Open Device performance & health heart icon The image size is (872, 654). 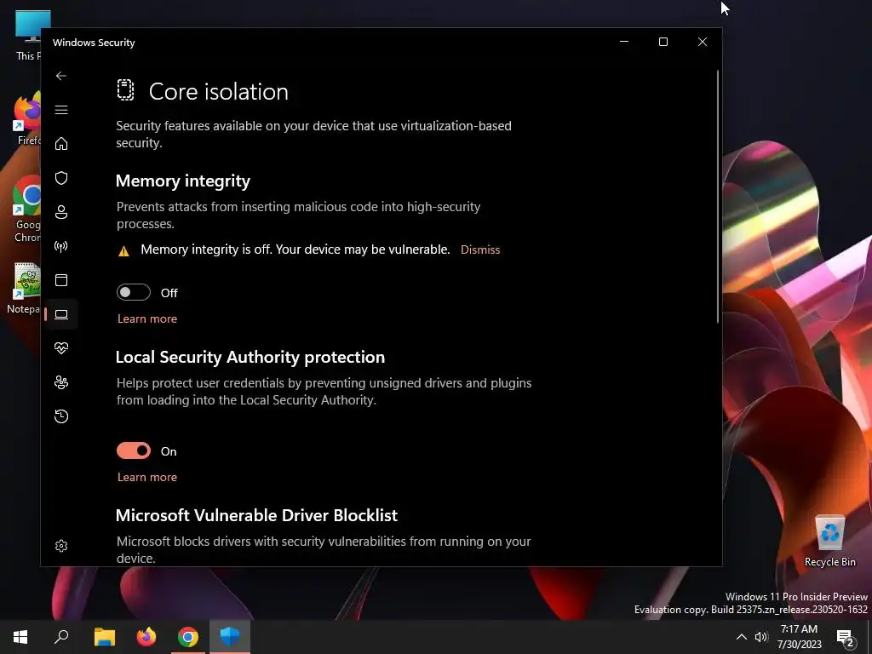61,348
